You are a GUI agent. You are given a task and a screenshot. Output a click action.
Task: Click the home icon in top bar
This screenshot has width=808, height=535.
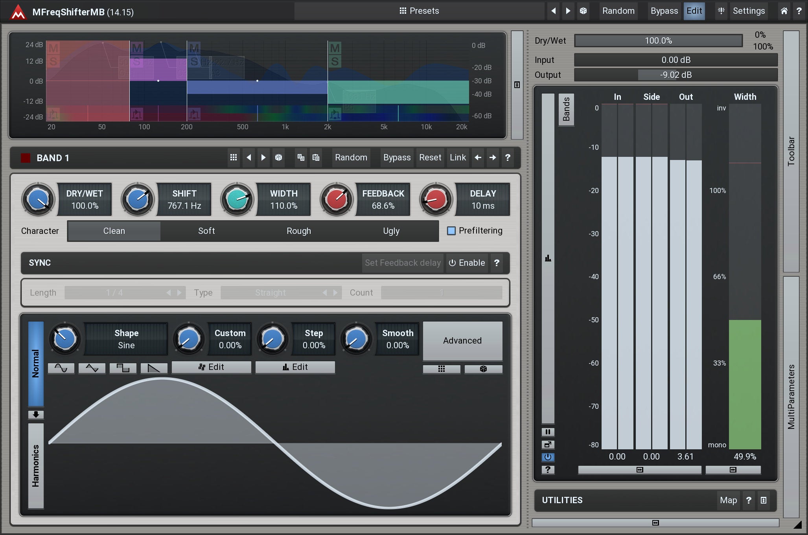tap(784, 11)
